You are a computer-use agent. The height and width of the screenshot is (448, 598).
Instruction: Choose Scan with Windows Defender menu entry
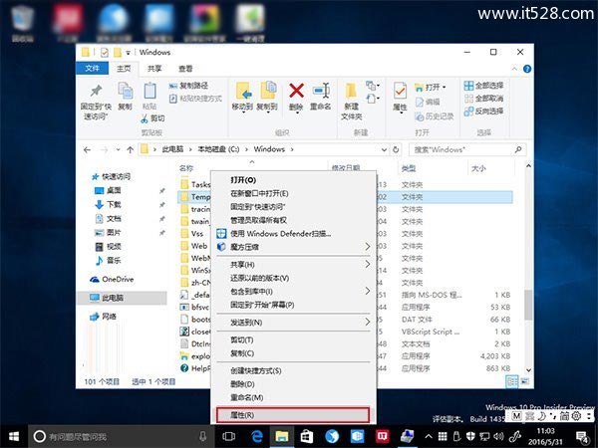click(293, 234)
